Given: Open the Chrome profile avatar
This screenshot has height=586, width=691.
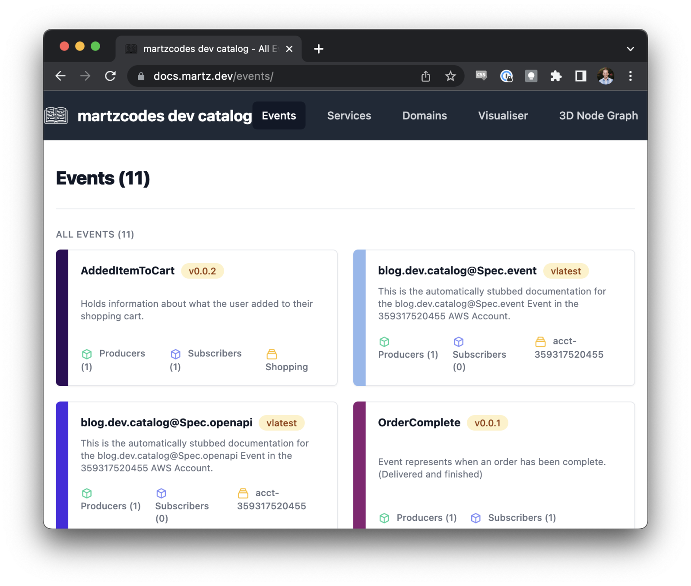Looking at the screenshot, I should [605, 76].
